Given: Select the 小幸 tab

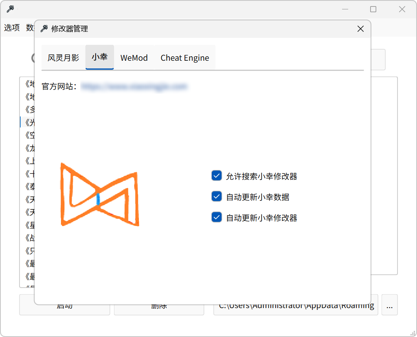Looking at the screenshot, I should pyautogui.click(x=100, y=57).
